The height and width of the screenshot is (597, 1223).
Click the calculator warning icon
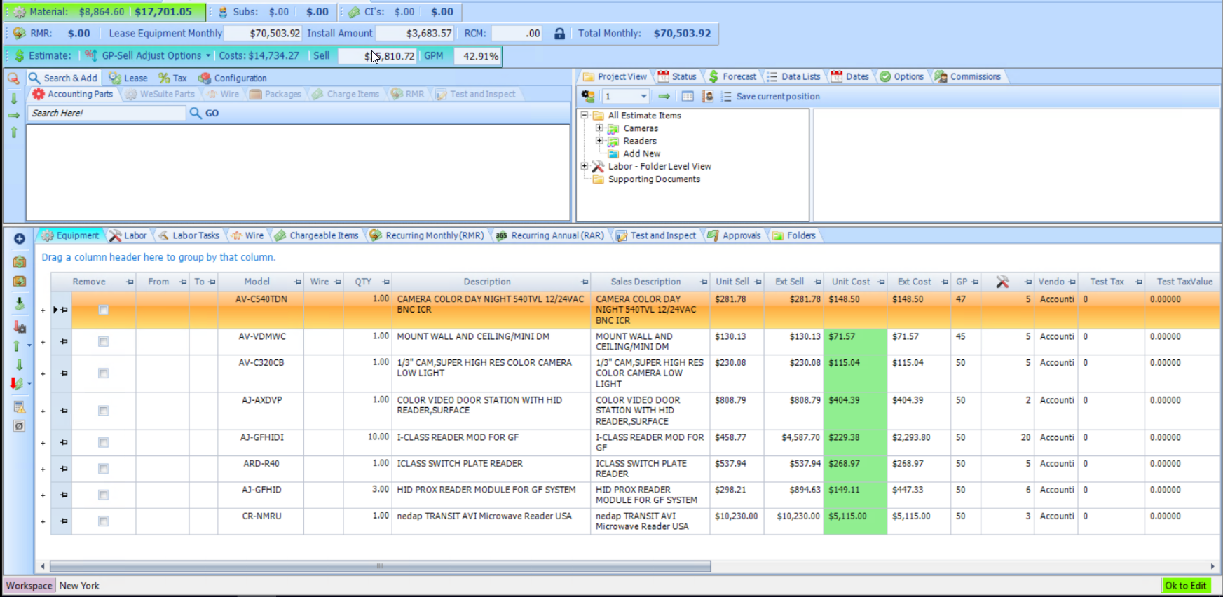tap(20, 407)
